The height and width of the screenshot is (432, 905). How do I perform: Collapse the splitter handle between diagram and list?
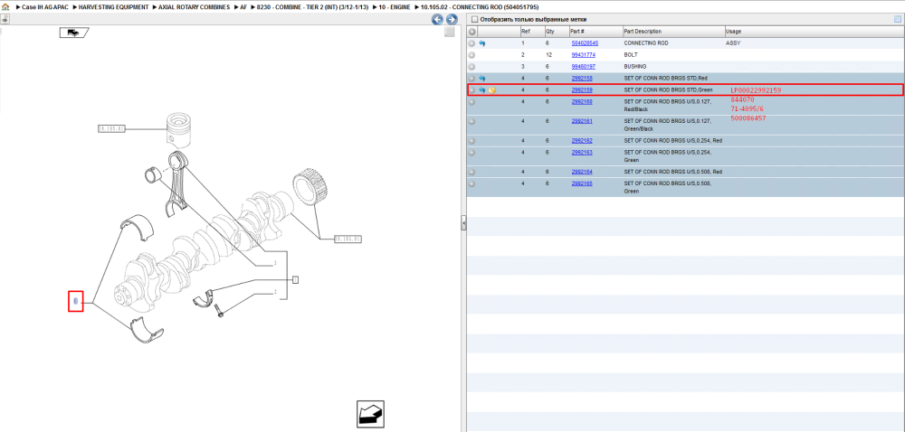[x=463, y=223]
